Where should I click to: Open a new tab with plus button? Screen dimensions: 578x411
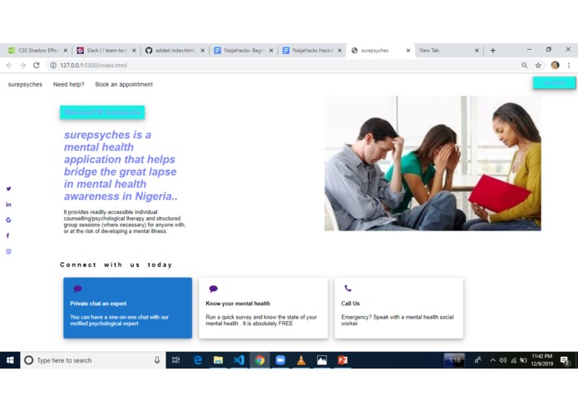point(493,51)
